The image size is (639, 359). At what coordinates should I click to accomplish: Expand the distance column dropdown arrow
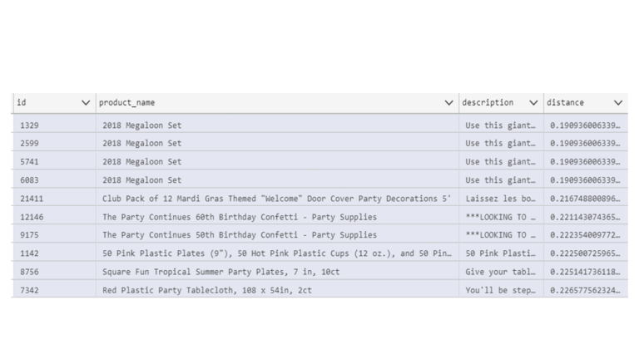click(x=617, y=103)
